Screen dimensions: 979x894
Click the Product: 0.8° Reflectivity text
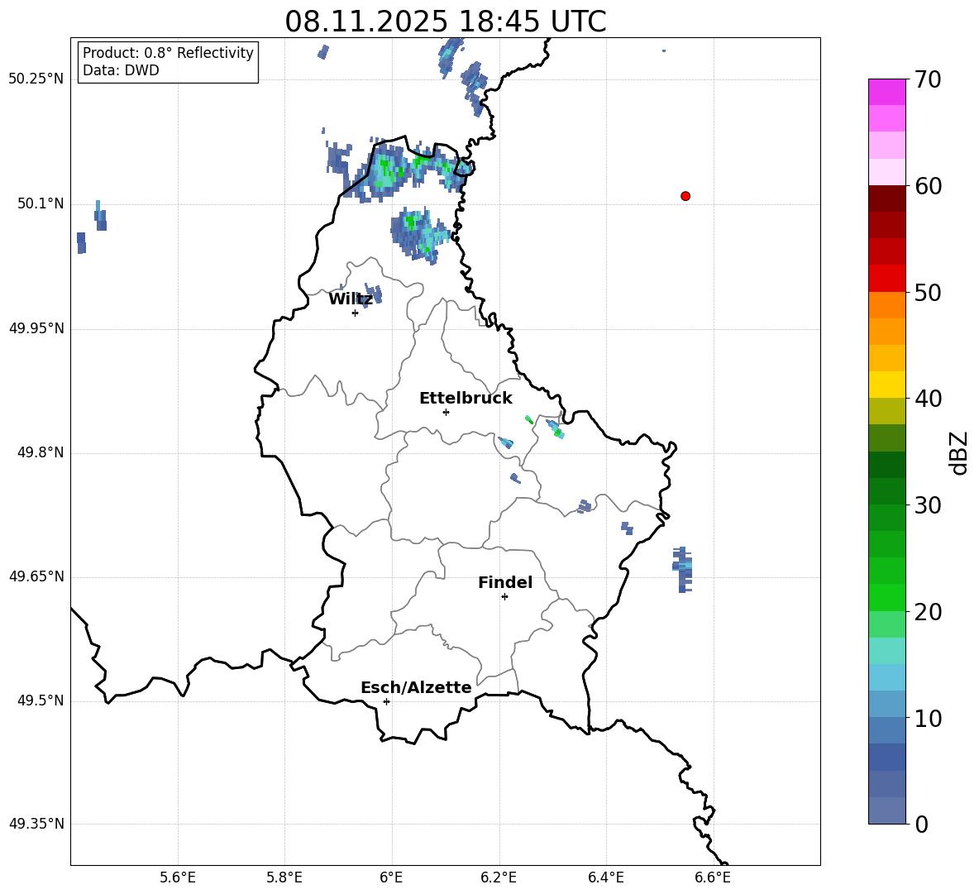pos(168,53)
